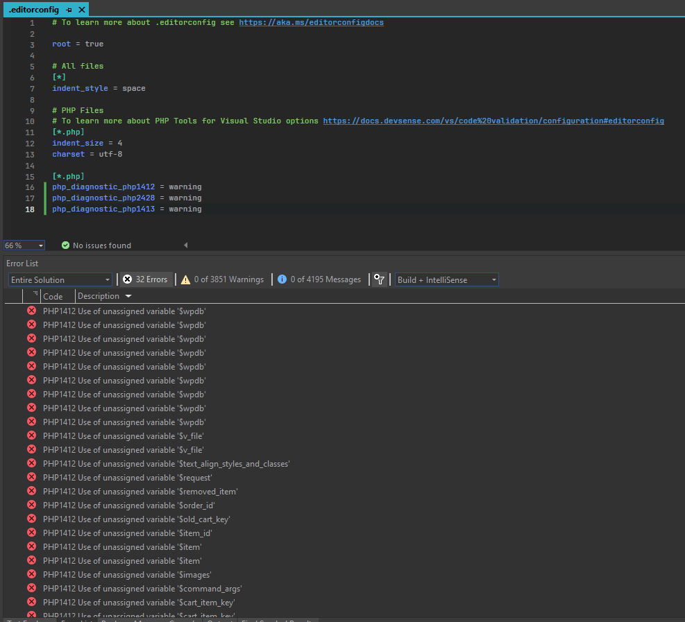Sort the list by the Code column header

point(53,296)
